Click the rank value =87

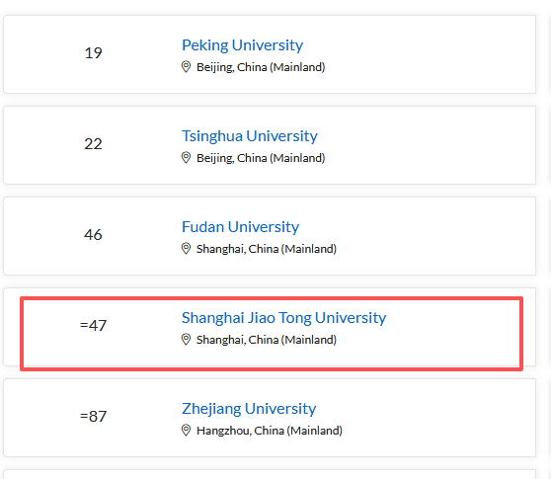tap(93, 417)
